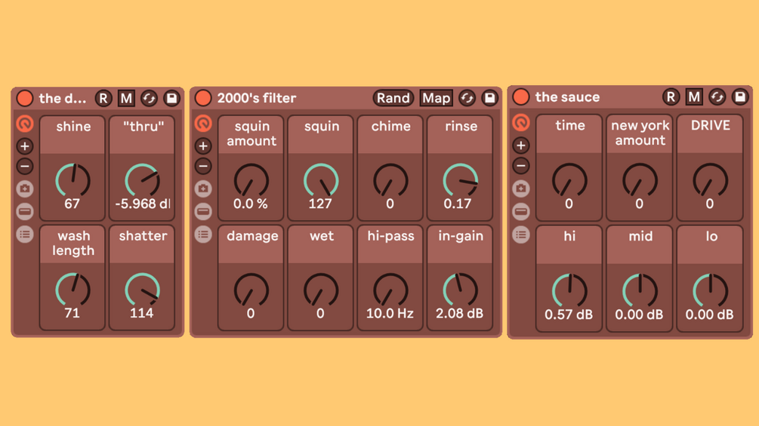Click the lo EQ knob
This screenshot has width=759, height=426.
710,291
